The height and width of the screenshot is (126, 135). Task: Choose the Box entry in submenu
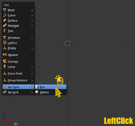click(x=51, y=87)
